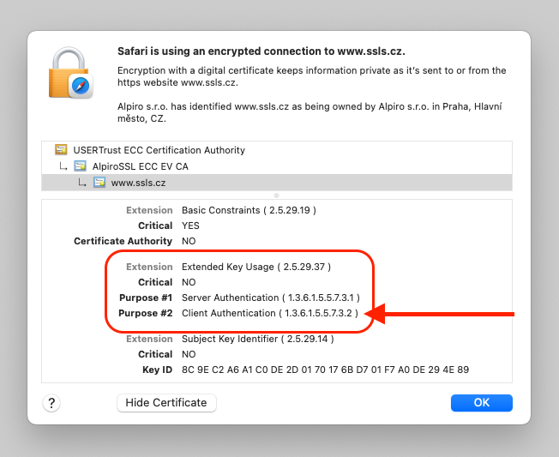Select USERTrust ECC Certification Authority row
This screenshot has height=457, width=559.
pos(159,150)
